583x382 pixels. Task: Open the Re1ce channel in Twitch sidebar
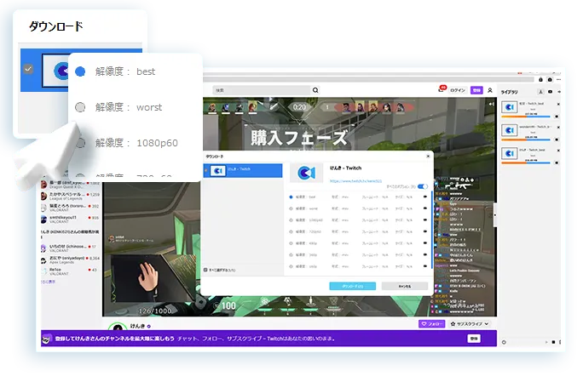70,271
